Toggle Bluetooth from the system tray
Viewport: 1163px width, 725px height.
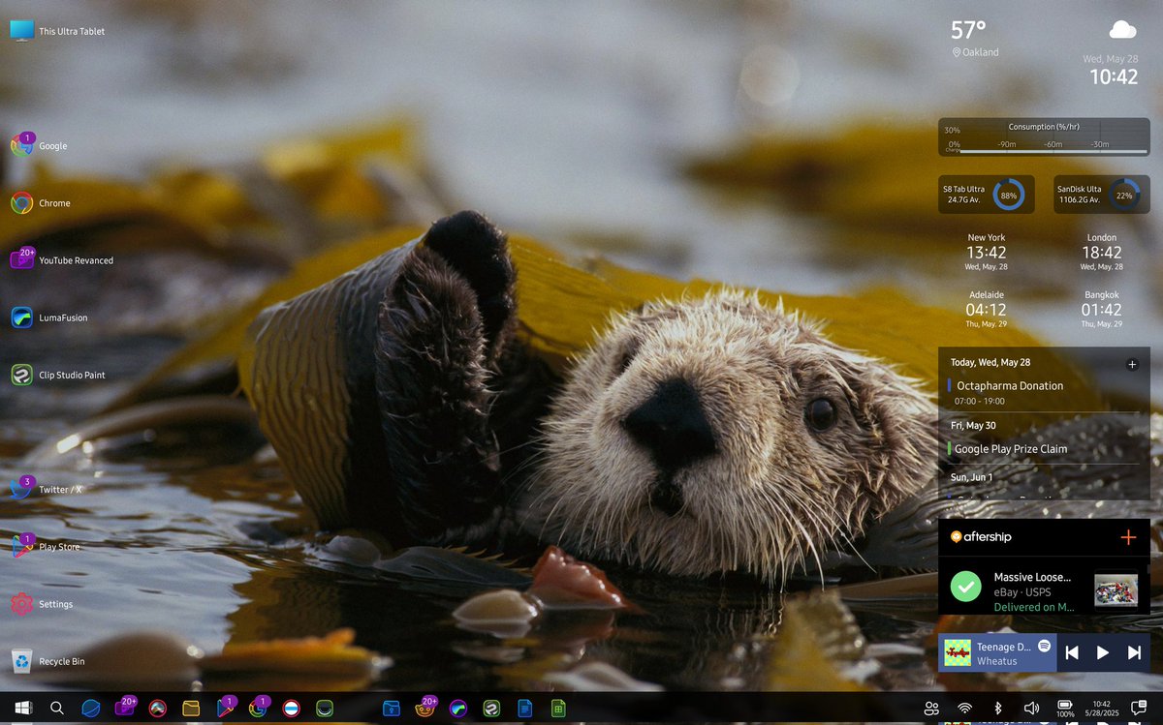pyautogui.click(x=998, y=709)
